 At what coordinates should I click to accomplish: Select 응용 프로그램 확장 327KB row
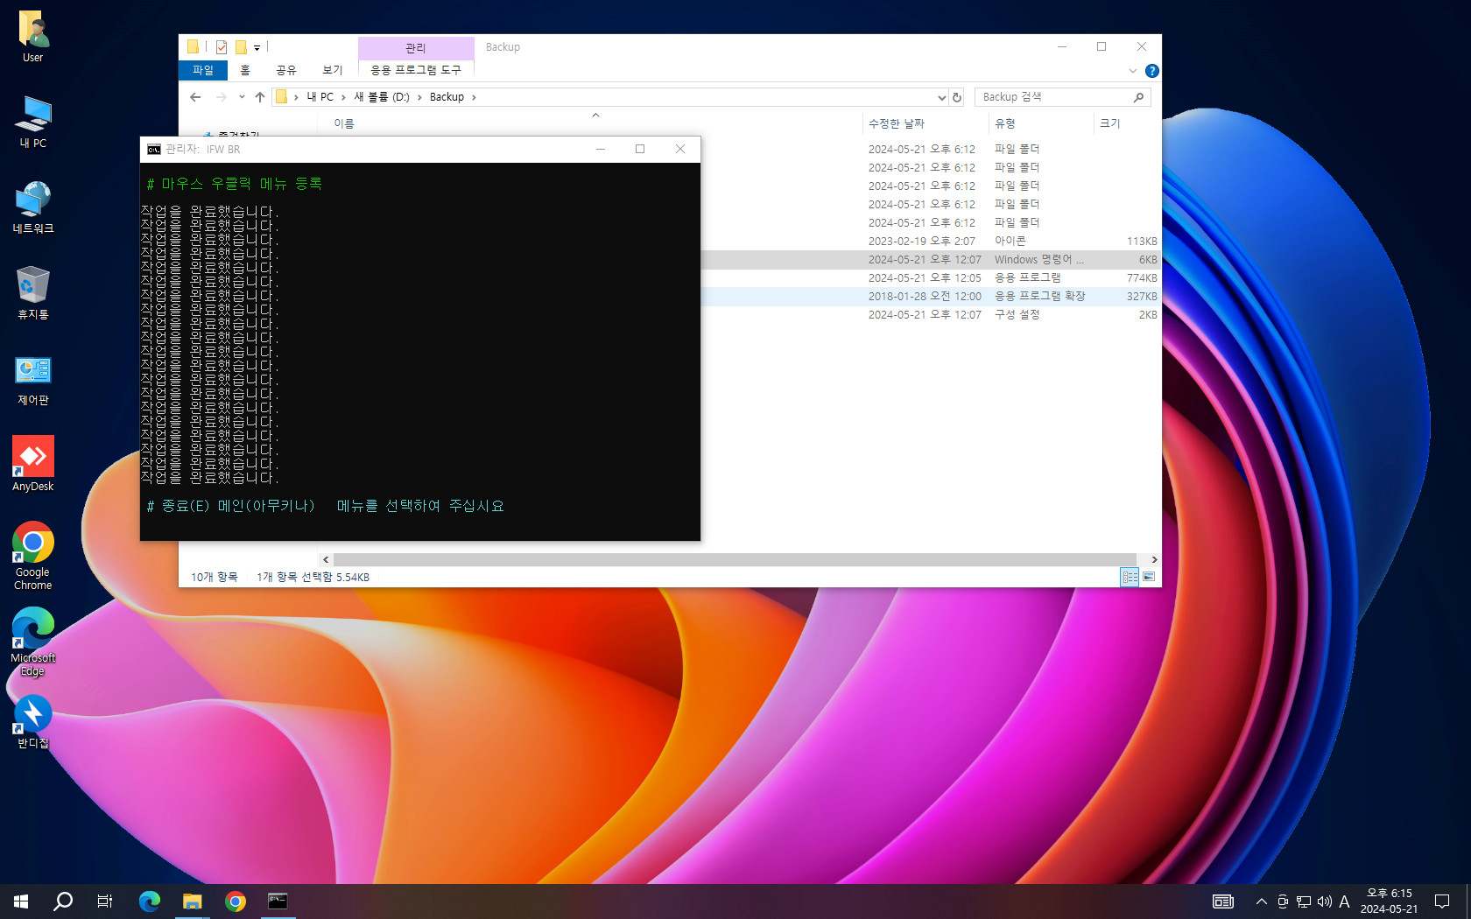click(x=931, y=297)
